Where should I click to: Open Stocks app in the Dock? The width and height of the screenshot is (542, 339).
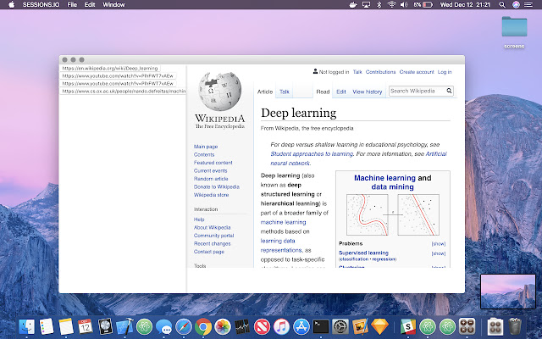tap(242, 326)
